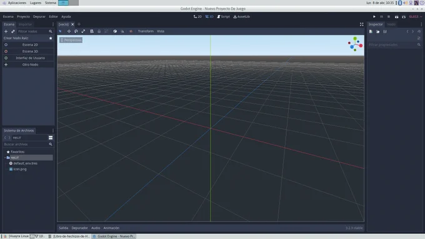The height and width of the screenshot is (239, 425).
Task: Open the Editor menu
Action: point(53,16)
